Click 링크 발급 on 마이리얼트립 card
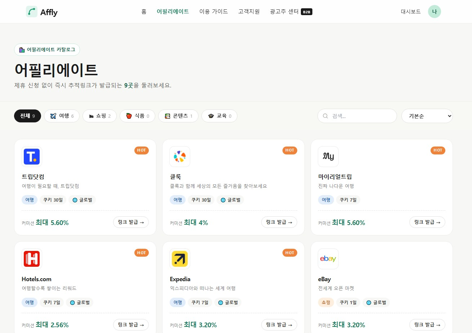The width and height of the screenshot is (472, 333). tap(427, 222)
